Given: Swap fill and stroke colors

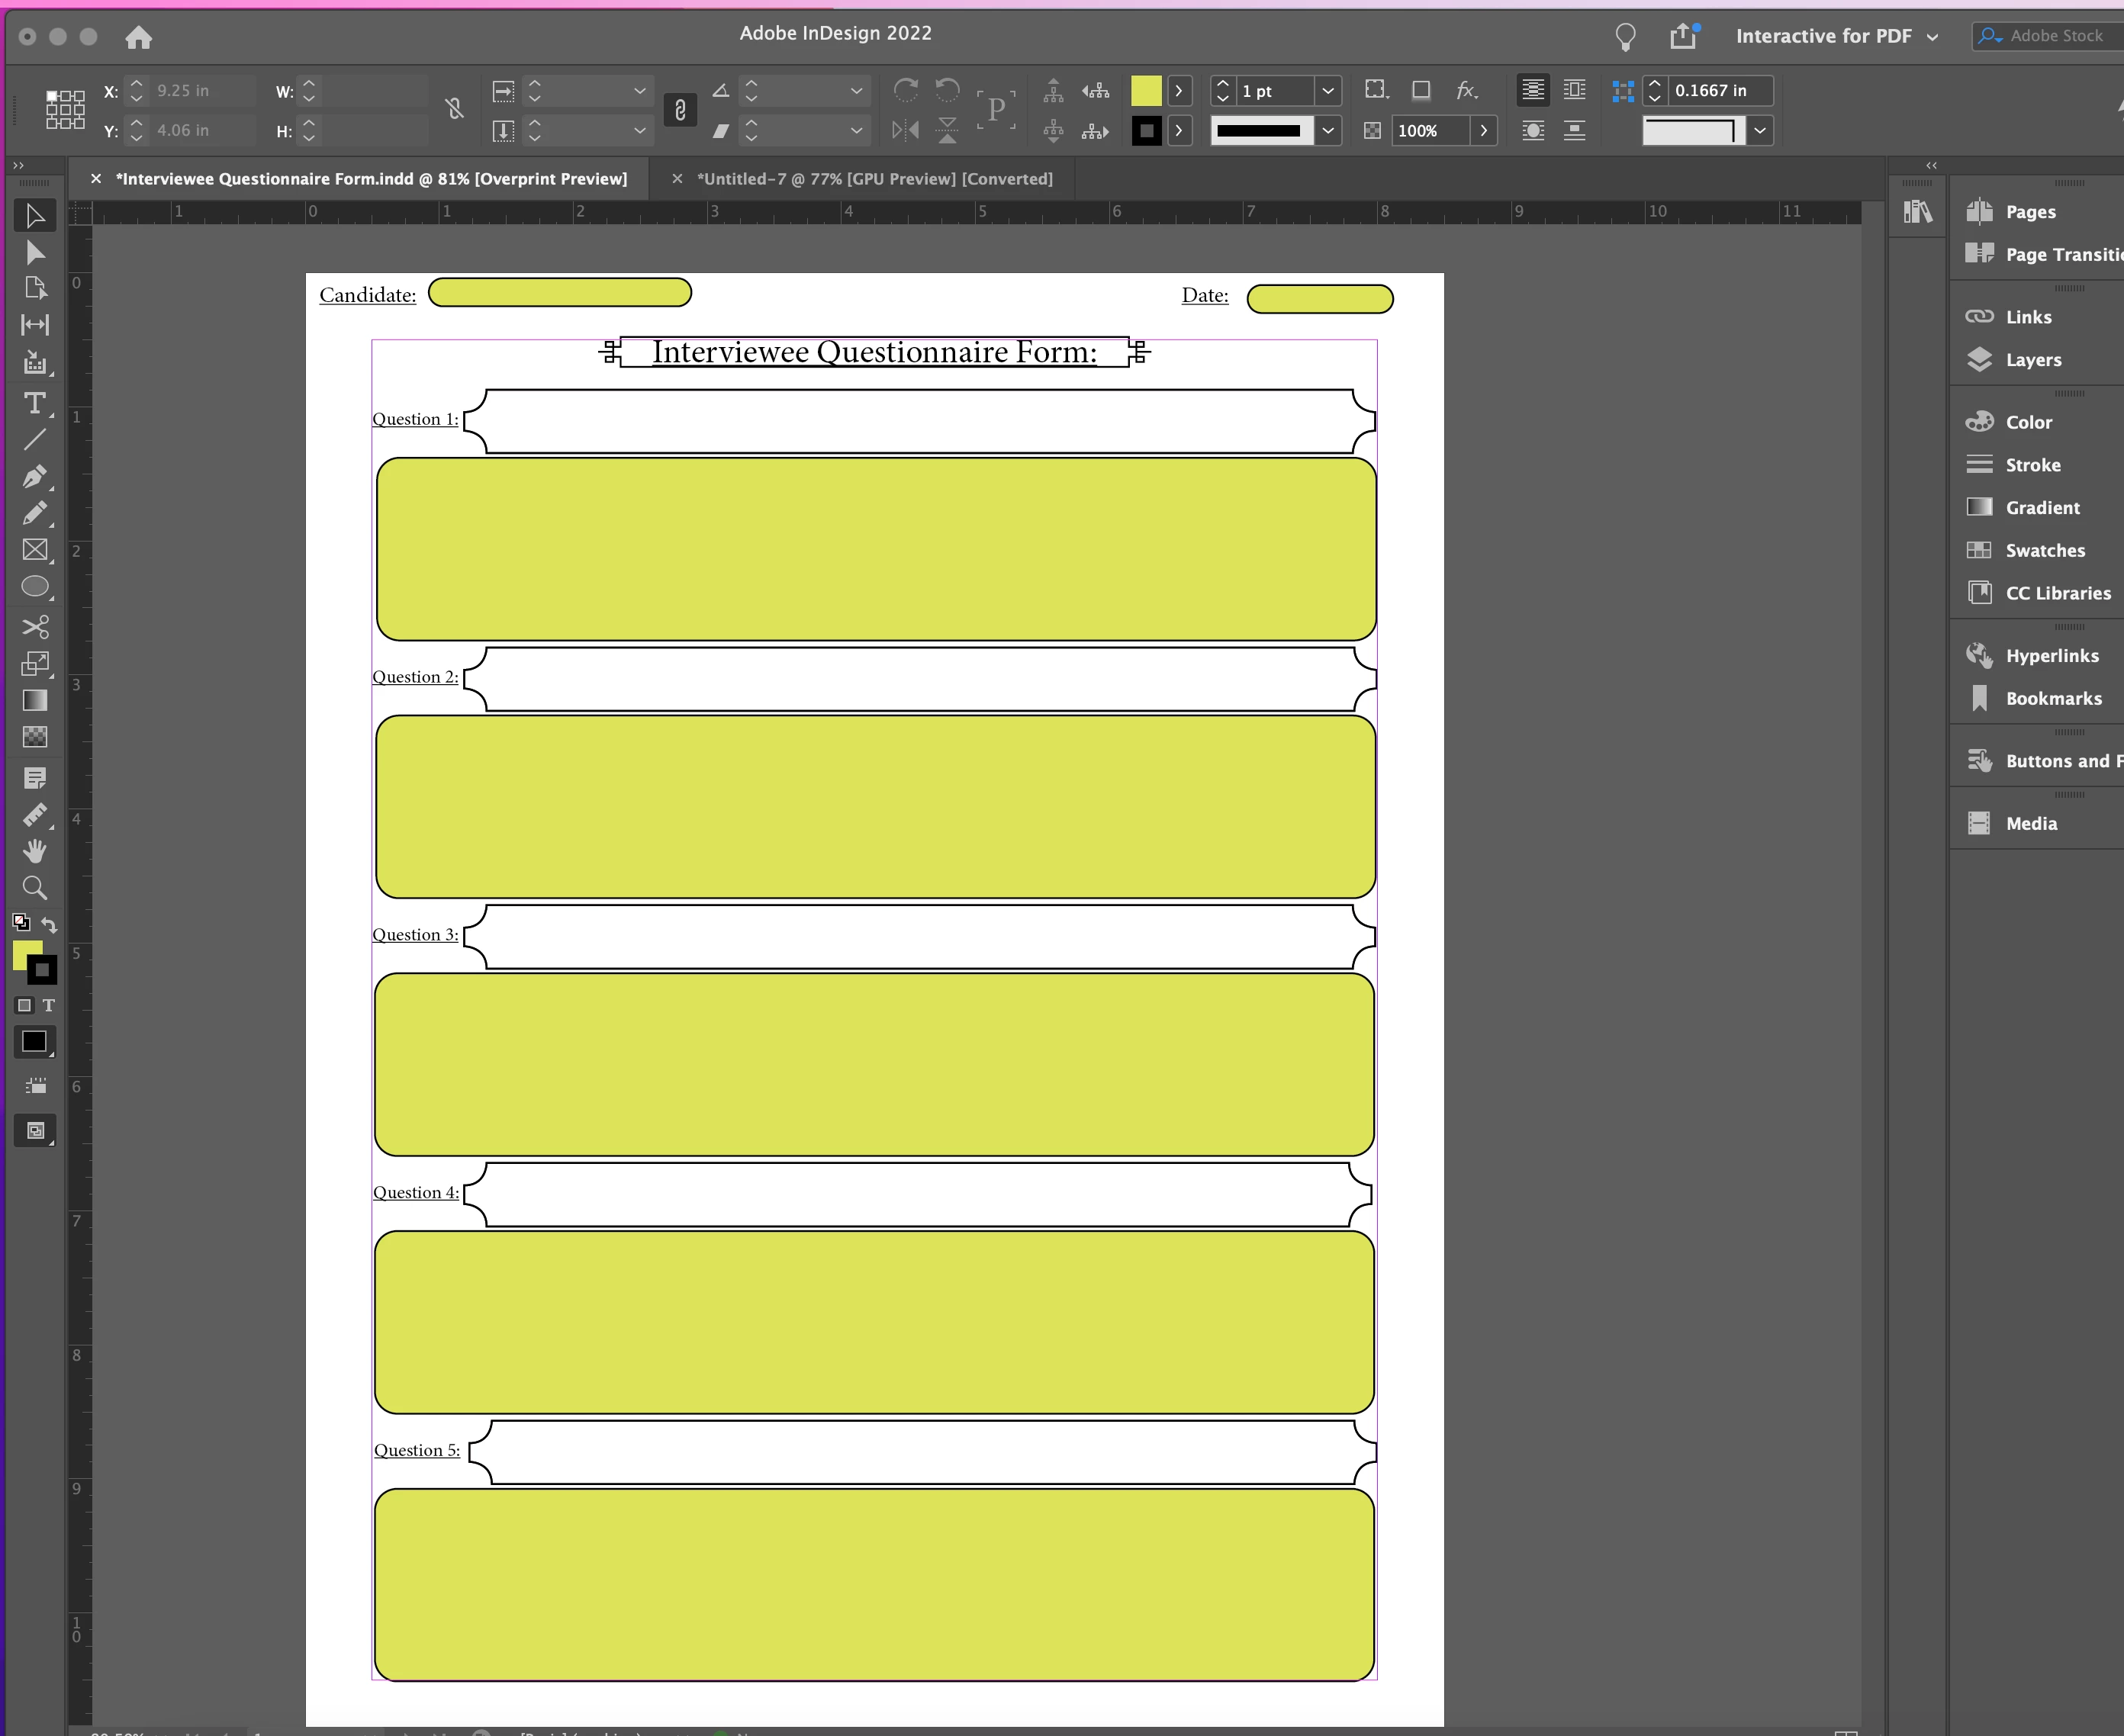Looking at the screenshot, I should point(49,924).
